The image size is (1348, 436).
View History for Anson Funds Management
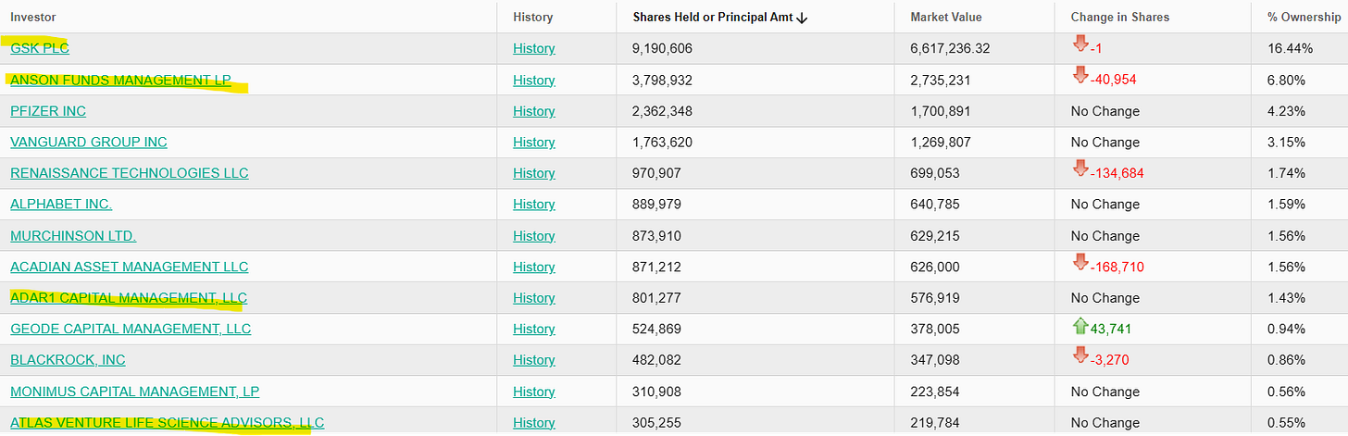[x=534, y=80]
